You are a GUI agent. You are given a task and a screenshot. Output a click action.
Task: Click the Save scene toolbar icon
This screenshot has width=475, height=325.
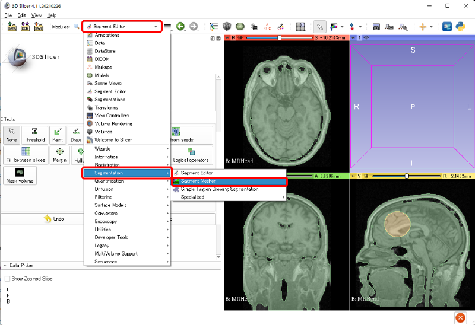[x=39, y=27]
